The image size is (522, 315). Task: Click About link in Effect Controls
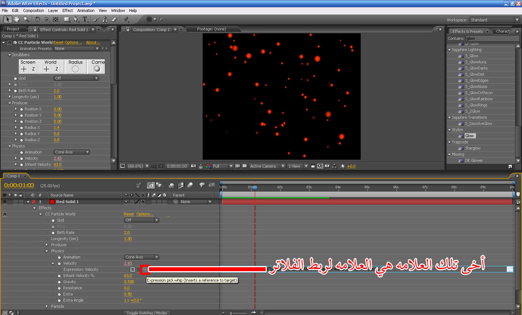click(x=93, y=42)
